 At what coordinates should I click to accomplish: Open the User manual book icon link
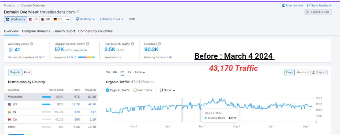[x=284, y=5]
